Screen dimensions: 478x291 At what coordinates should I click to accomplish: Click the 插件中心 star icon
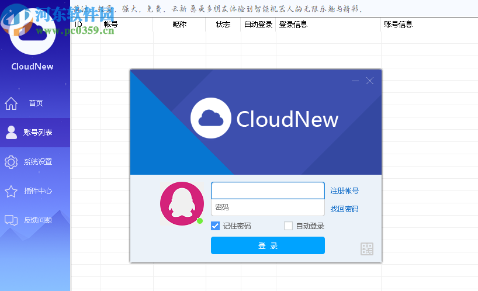[11, 191]
